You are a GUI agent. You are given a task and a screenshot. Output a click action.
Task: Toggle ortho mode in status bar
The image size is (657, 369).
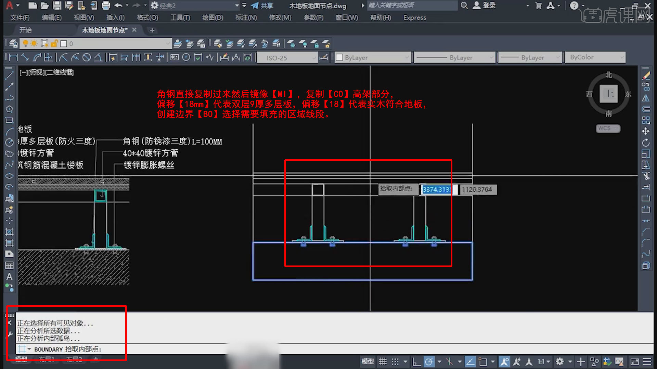(416, 361)
